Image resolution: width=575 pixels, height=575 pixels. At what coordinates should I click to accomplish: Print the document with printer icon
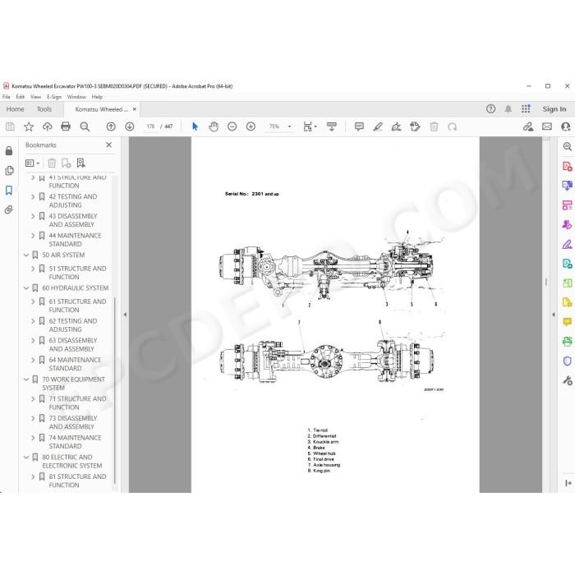pos(66,126)
